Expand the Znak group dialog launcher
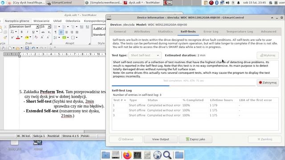 (x=51, y=44)
